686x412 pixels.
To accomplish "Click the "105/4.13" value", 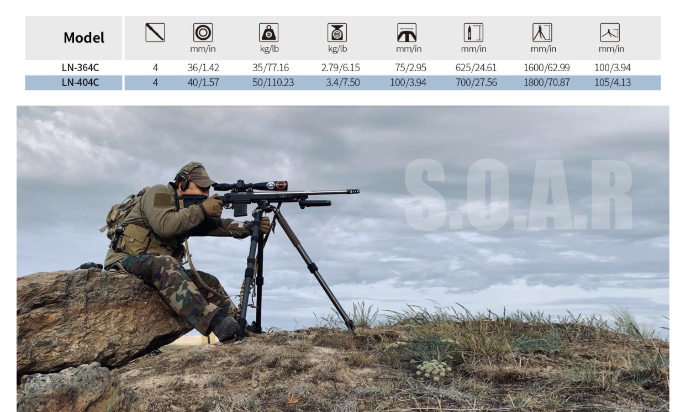I will 613,83.
